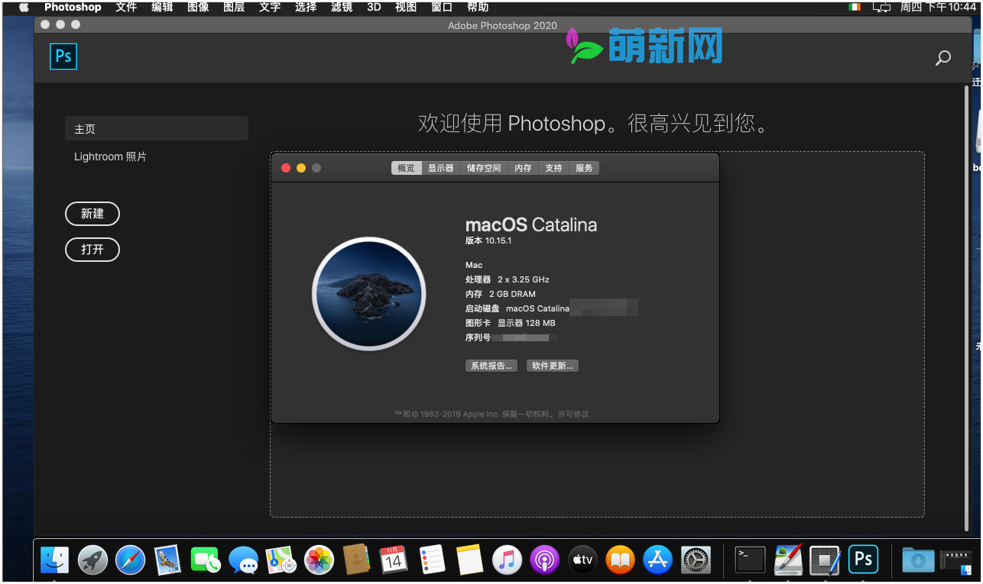Click the menu bar clock 周四 下午10:44
The width and height of the screenshot is (983, 584).
[939, 7]
